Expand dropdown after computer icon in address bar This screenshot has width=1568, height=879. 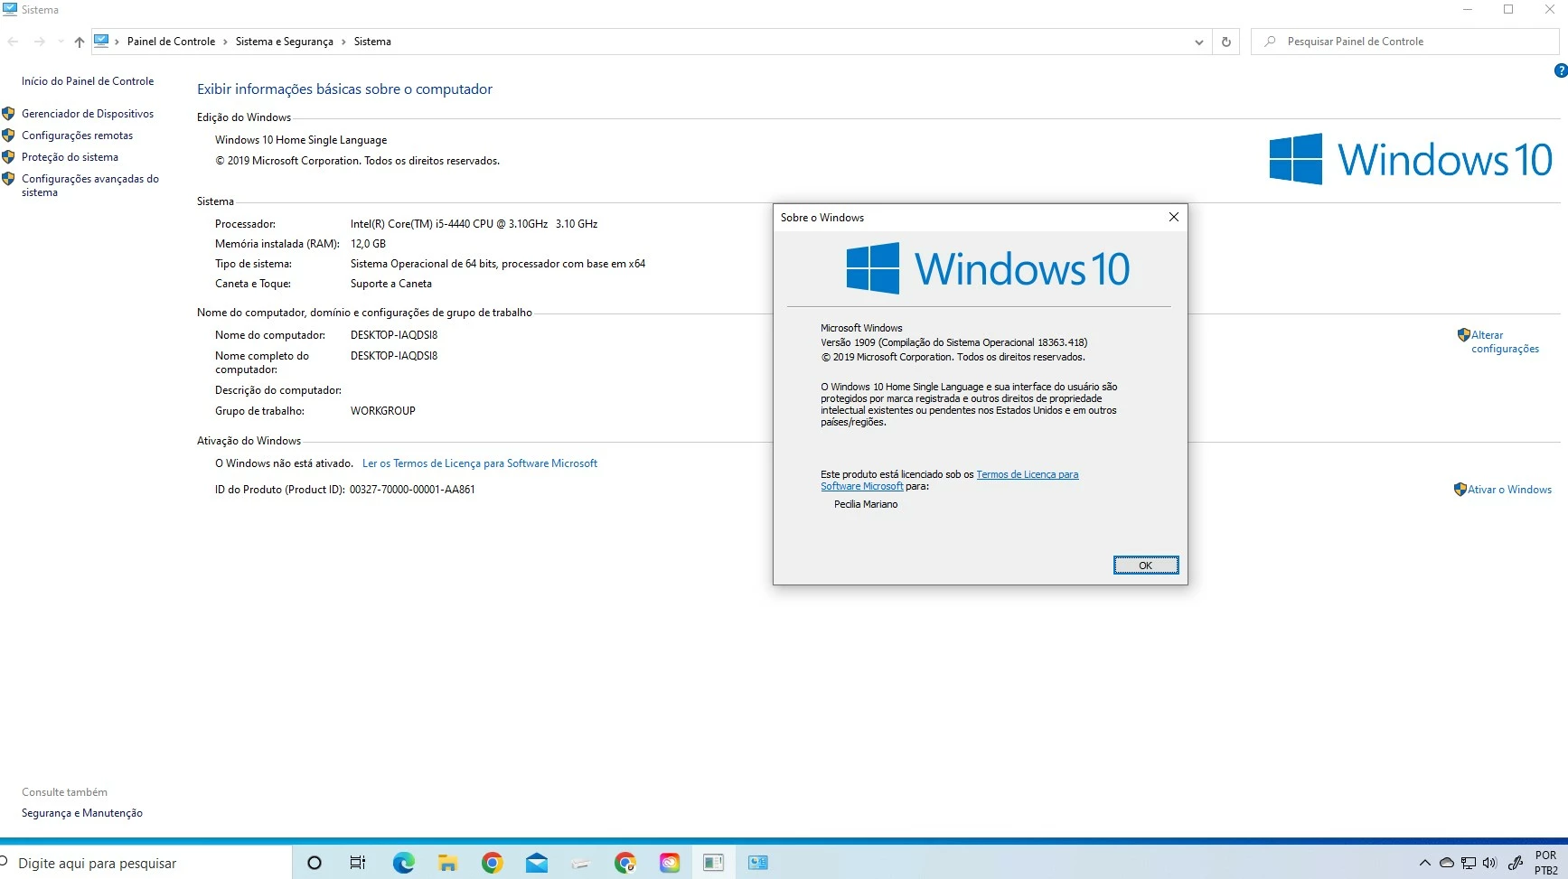pyautogui.click(x=117, y=42)
